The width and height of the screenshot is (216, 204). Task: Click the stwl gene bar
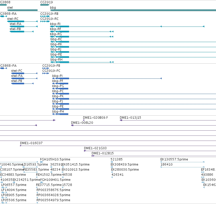[x=22, y=10]
